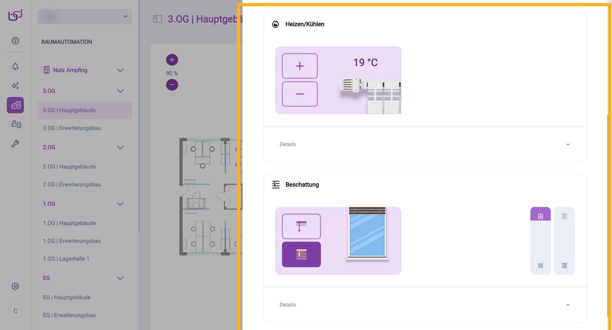This screenshot has width=612, height=330.
Task: Open the dashboard icon in left sidebar
Action: pos(15,41)
